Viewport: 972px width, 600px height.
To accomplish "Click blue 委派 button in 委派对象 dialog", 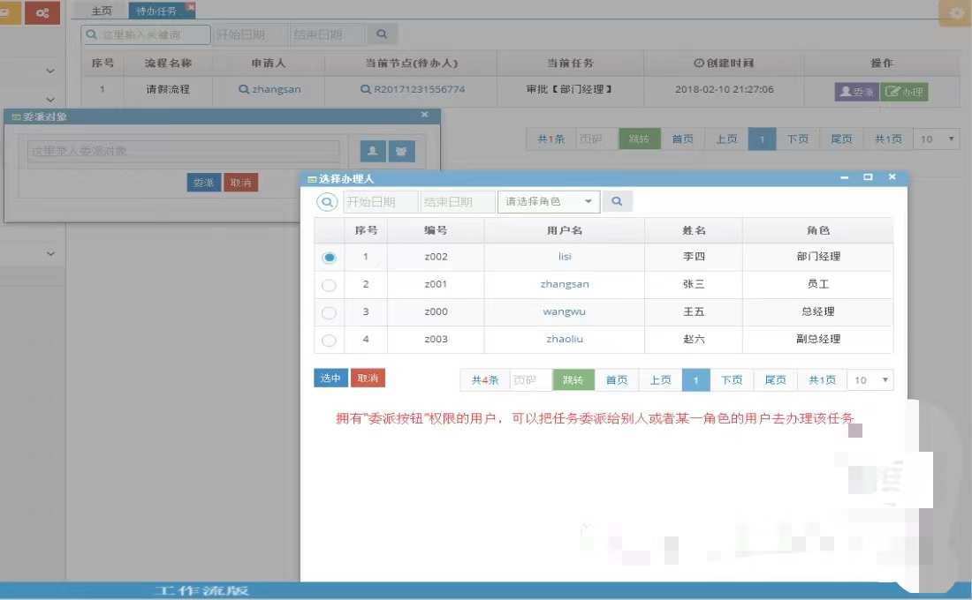I will click(204, 183).
